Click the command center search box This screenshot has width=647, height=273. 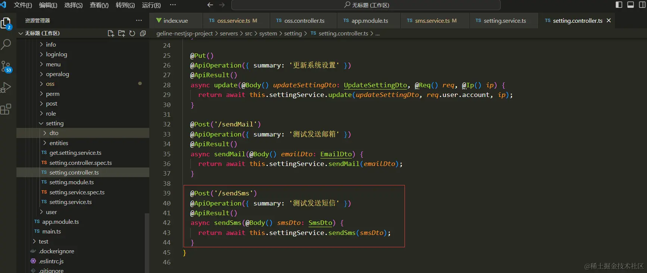pos(366,5)
